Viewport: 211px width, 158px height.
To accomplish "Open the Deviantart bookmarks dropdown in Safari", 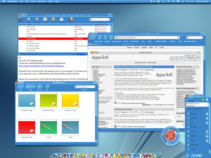I will (x=135, y=41).
